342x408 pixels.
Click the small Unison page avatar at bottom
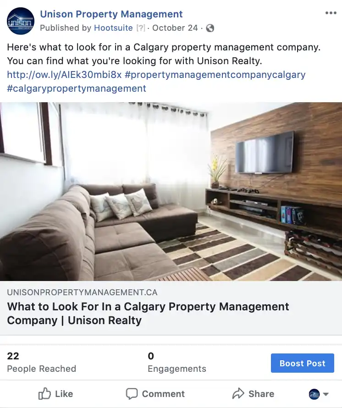(314, 394)
